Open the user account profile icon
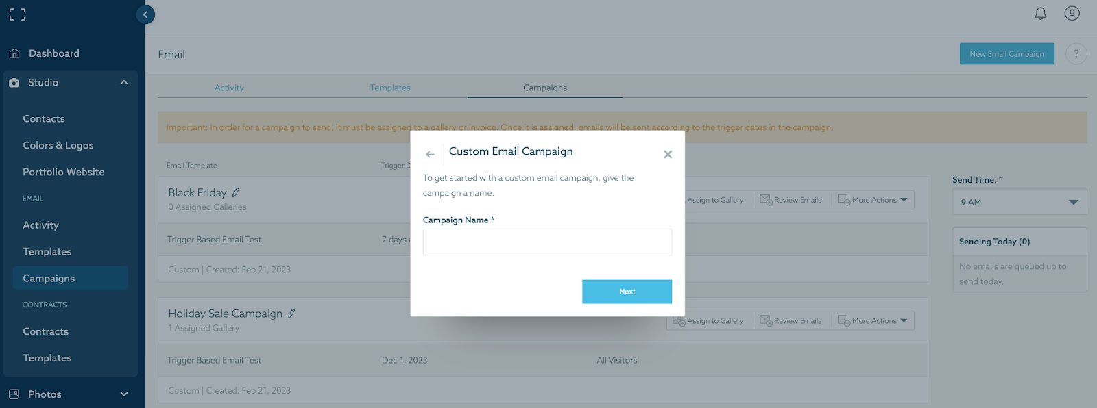The image size is (1097, 408). [1072, 14]
